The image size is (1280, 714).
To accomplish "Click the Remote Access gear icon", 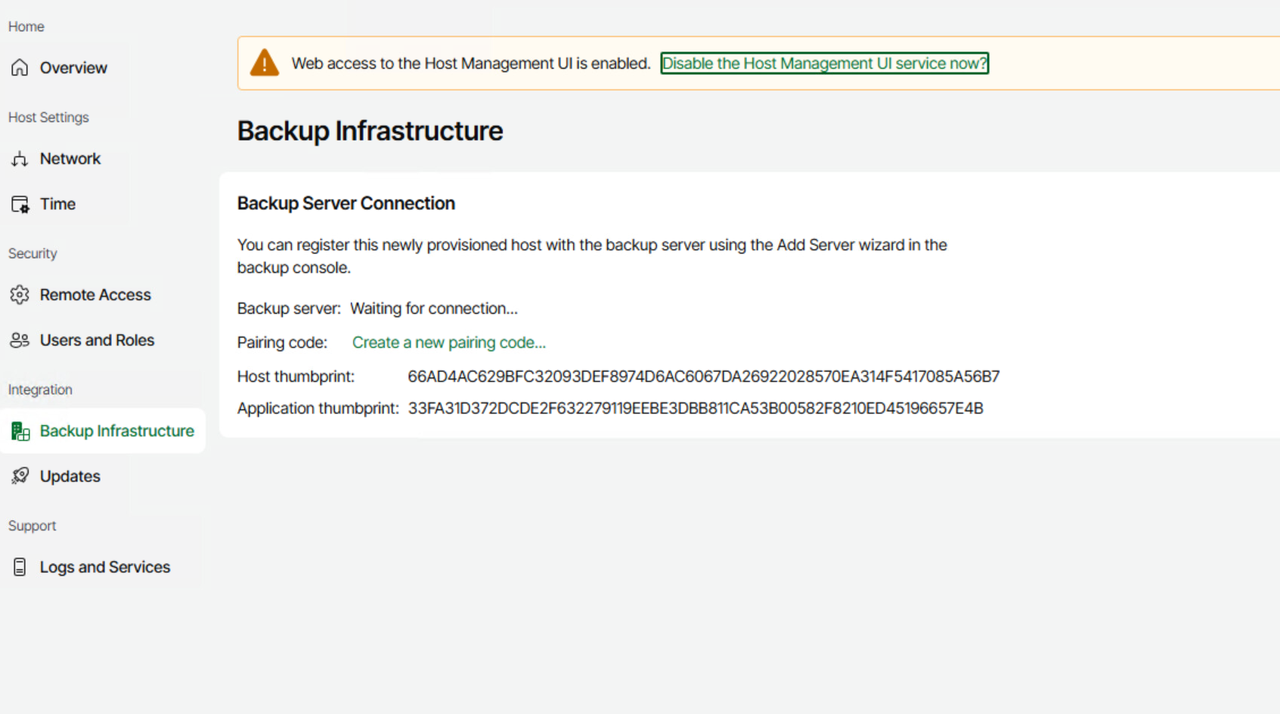I will click(x=20, y=295).
